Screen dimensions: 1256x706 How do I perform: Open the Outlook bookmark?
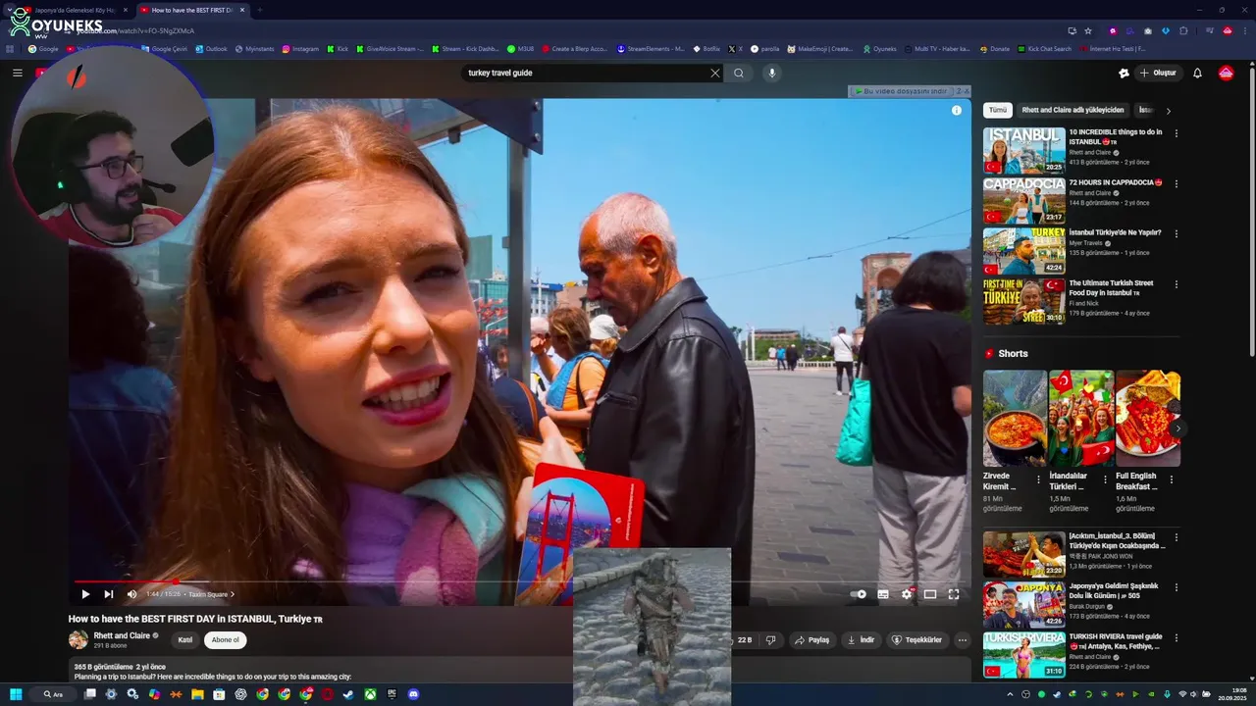pyautogui.click(x=211, y=48)
